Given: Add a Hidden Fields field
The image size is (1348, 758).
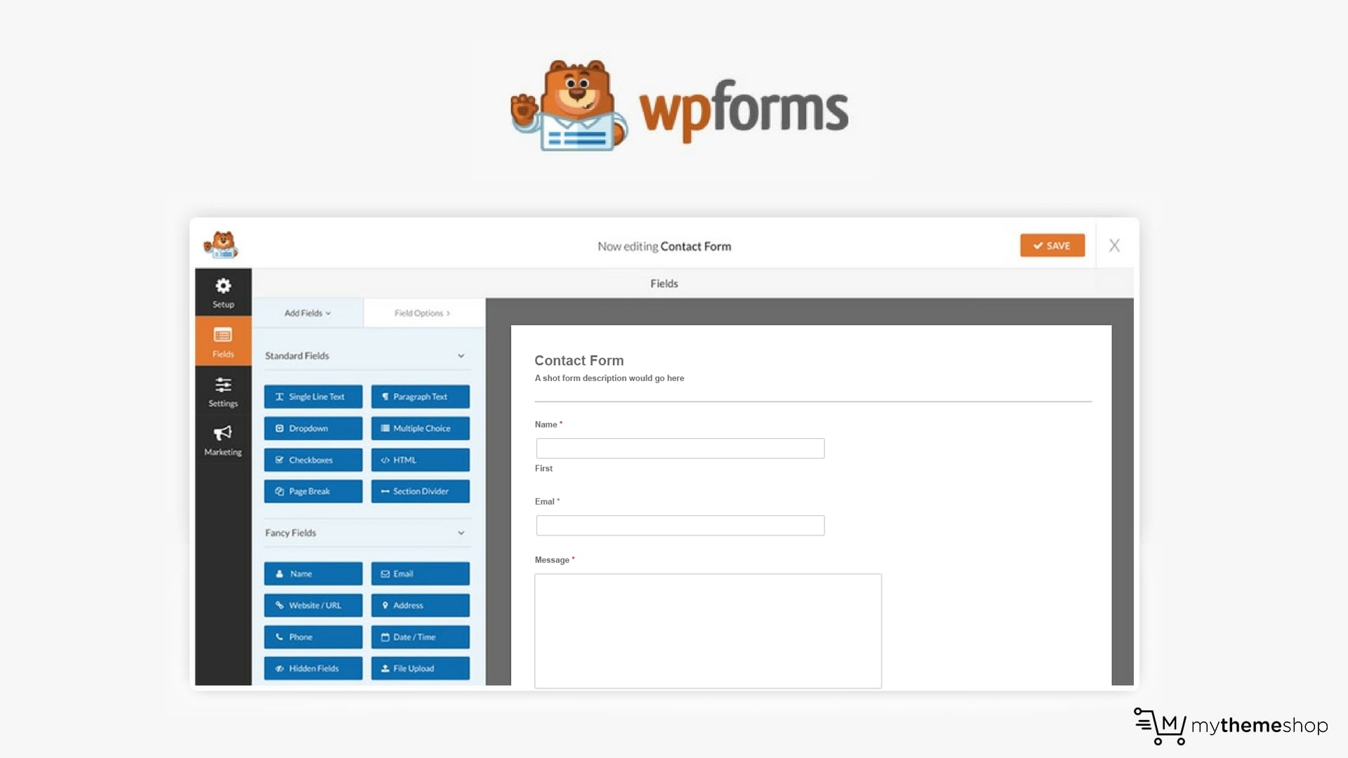Looking at the screenshot, I should coord(313,668).
